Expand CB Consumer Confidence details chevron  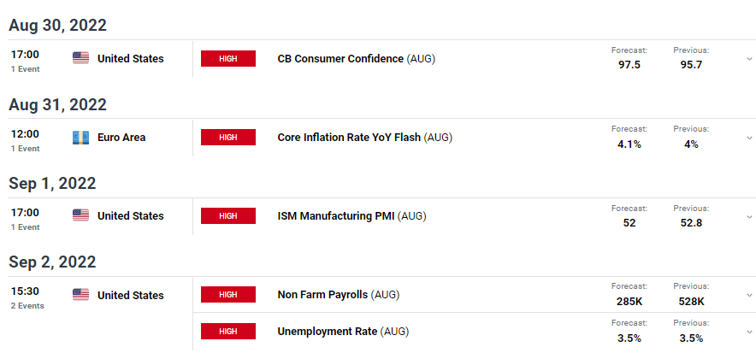(749, 59)
